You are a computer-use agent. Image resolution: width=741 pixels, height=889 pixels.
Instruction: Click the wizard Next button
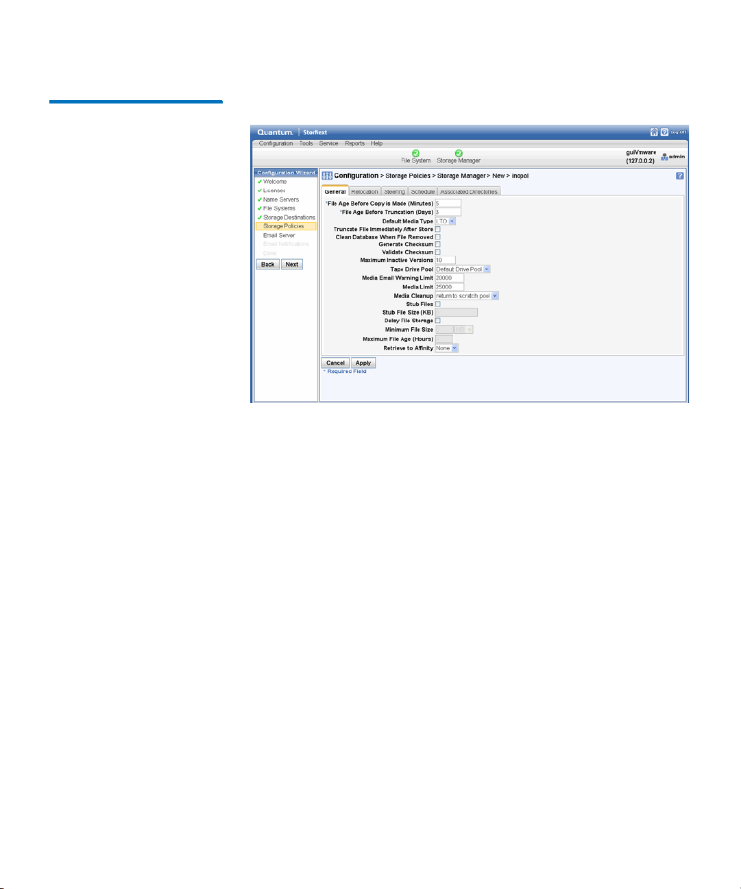pos(292,264)
